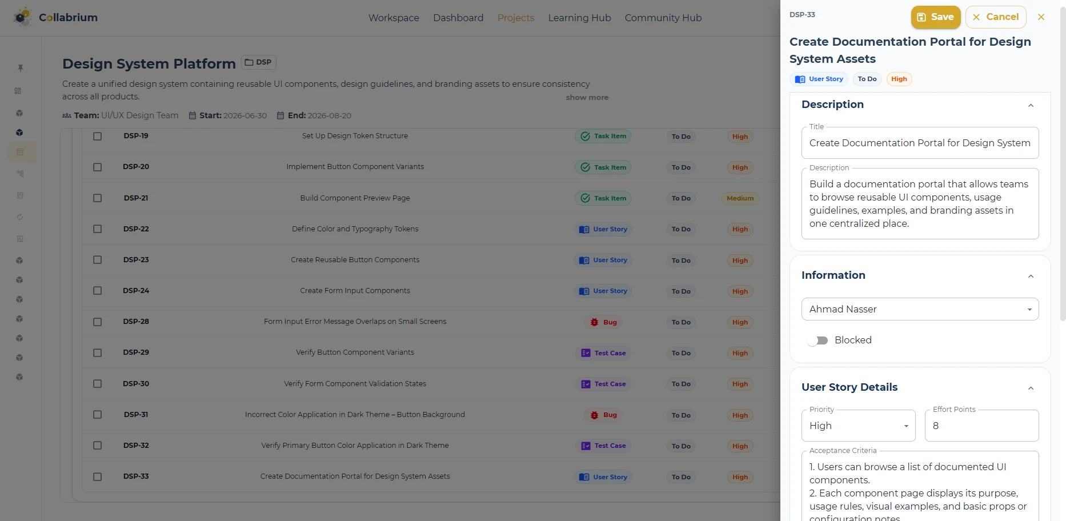Screen dimensions: 1066x521
Task: Click the team people icon before Team label
Action: click(x=67, y=115)
